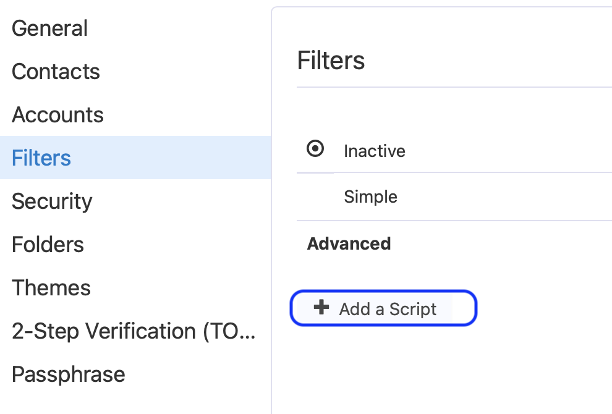
Task: Select the Advanced filter option
Action: (x=349, y=243)
